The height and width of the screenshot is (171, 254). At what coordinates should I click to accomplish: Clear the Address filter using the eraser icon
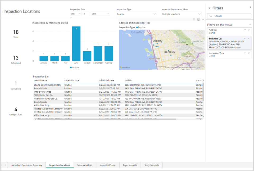(x=248, y=30)
